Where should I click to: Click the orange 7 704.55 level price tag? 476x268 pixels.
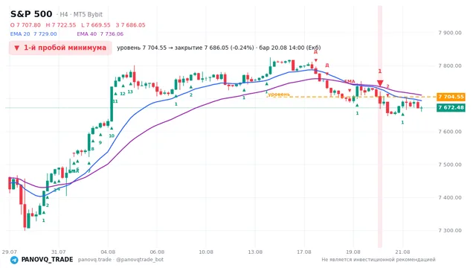(451, 97)
